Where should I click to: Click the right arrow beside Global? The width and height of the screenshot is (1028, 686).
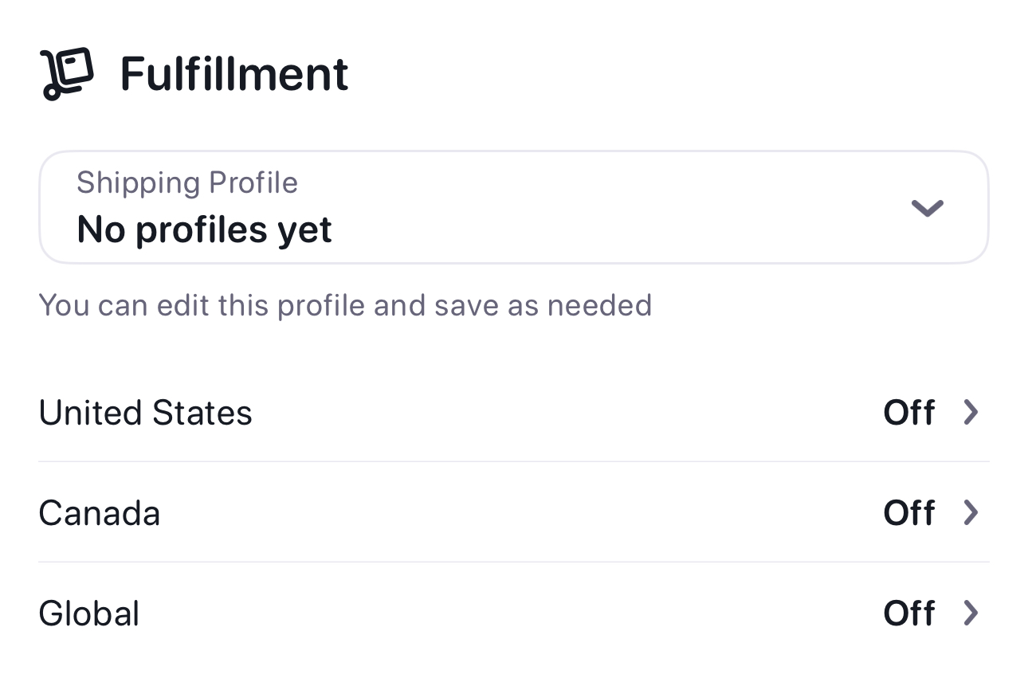(x=970, y=613)
